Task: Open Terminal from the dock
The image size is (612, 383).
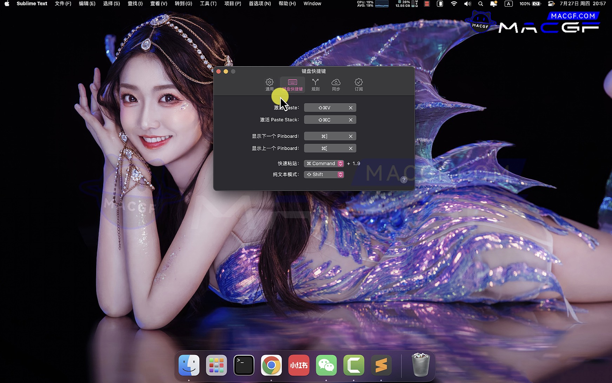Action: 244,365
